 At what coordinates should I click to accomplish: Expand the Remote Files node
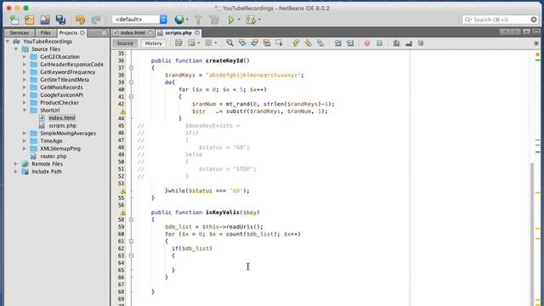pyautogui.click(x=16, y=164)
